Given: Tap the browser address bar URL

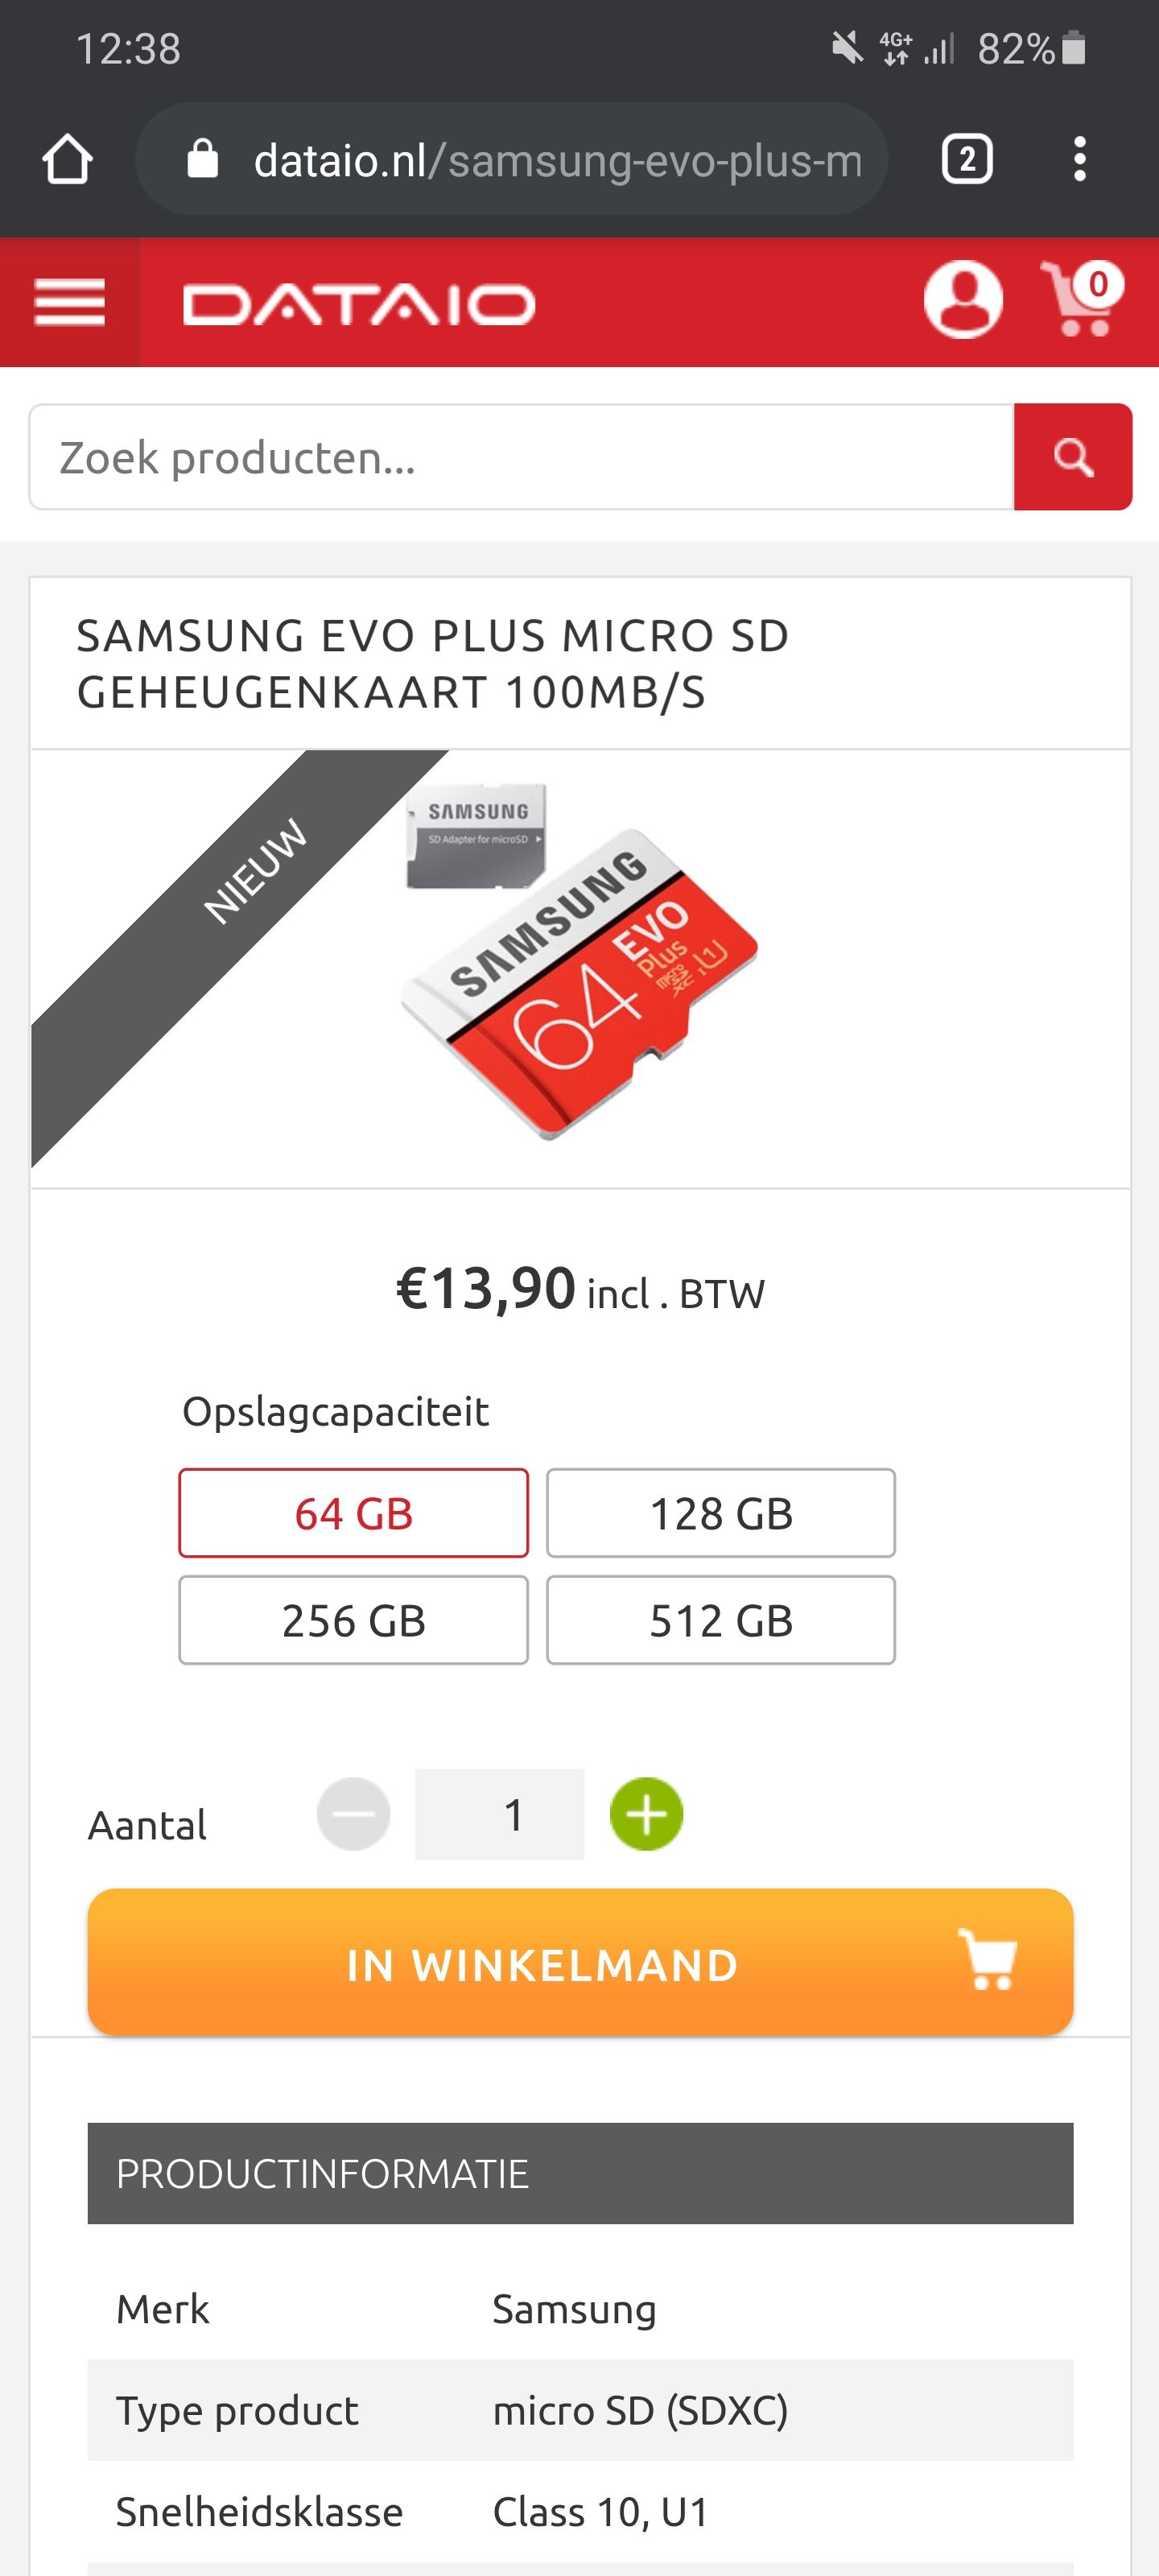Looking at the screenshot, I should click(x=556, y=160).
